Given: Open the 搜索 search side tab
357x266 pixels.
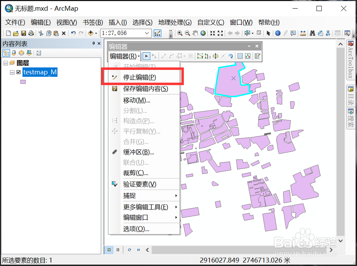Looking at the screenshot, I should [x=351, y=118].
